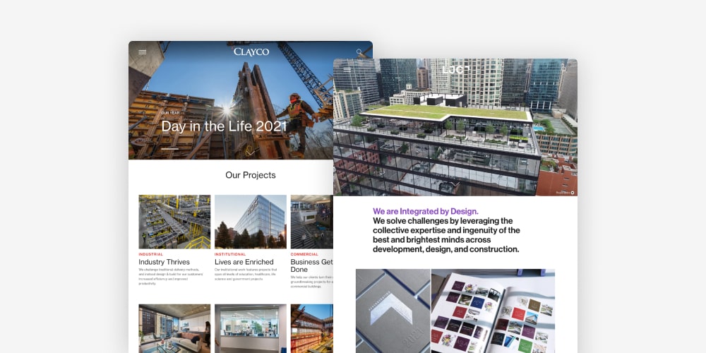The image size is (706, 353).
Task: Open the Industrial warehouse project thumbnail
Action: [174, 222]
